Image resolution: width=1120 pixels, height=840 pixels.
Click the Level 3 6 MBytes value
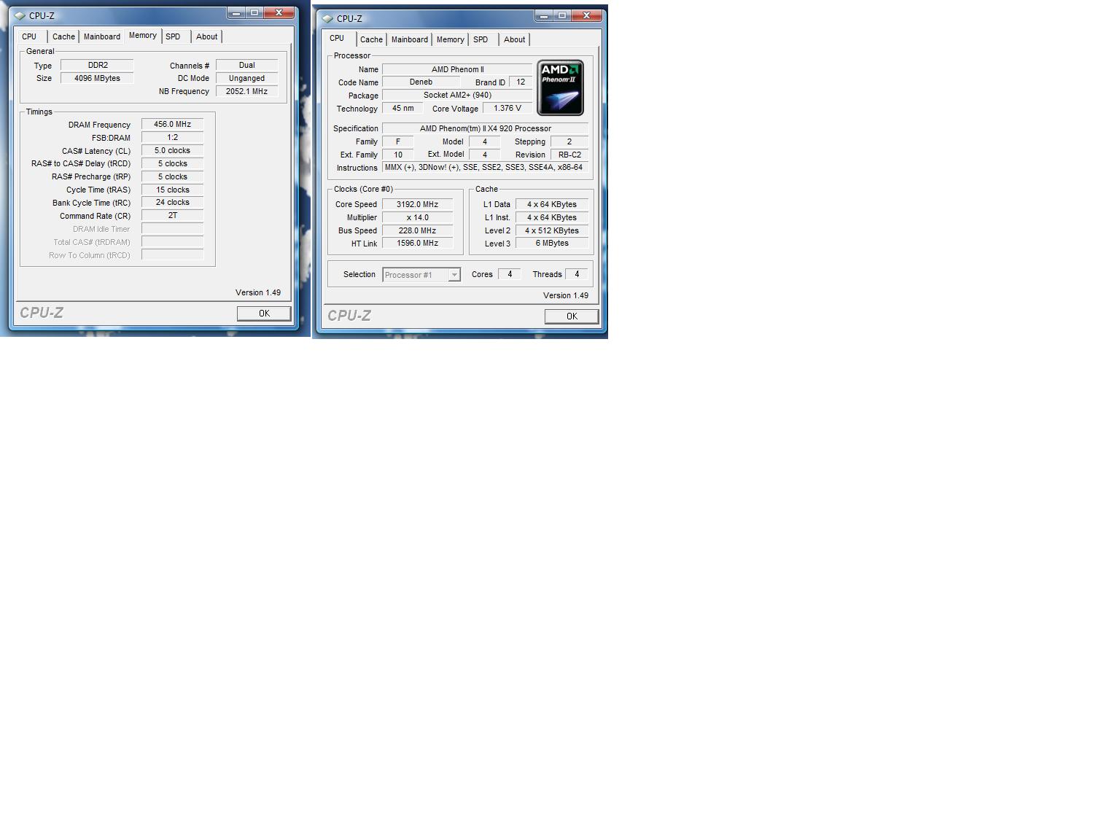coord(552,243)
